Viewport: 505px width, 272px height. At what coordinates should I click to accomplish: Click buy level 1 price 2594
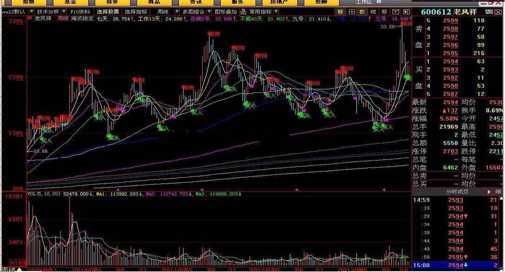click(450, 61)
